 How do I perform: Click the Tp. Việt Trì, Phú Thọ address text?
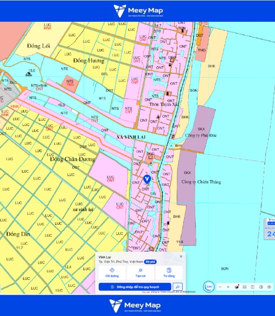click(121, 262)
